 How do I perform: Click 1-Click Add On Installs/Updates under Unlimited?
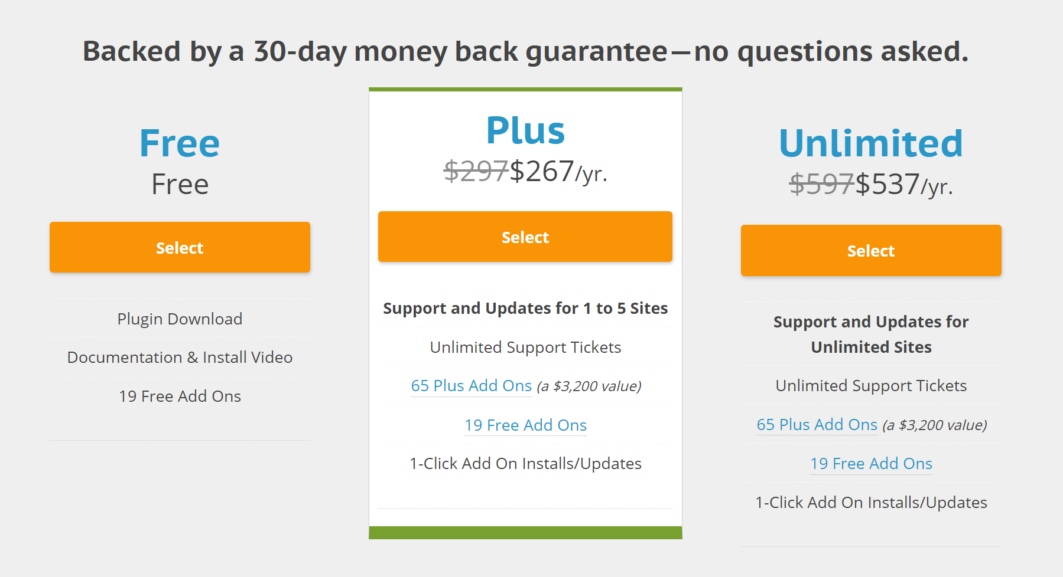click(x=871, y=503)
